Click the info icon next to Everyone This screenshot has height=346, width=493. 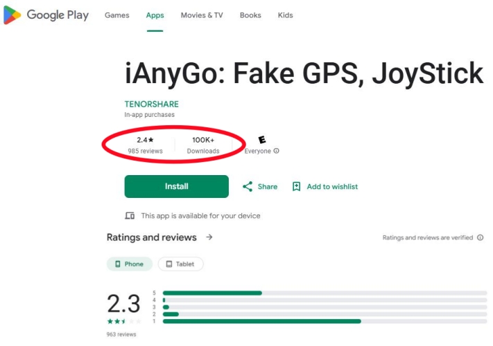[x=277, y=151]
